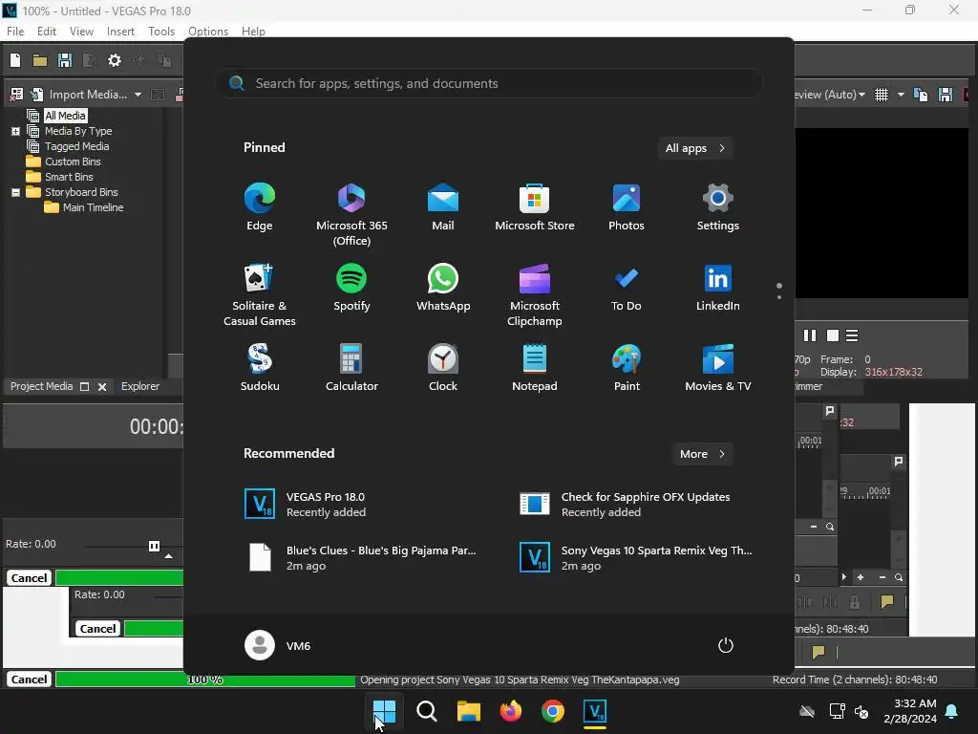Select All Media in tree

[x=65, y=116]
